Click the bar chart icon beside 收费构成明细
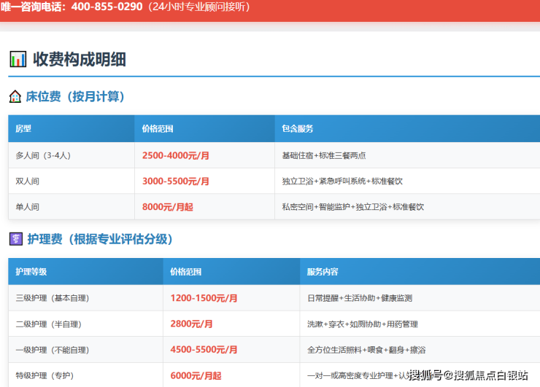This screenshot has width=540, height=387. 18,59
